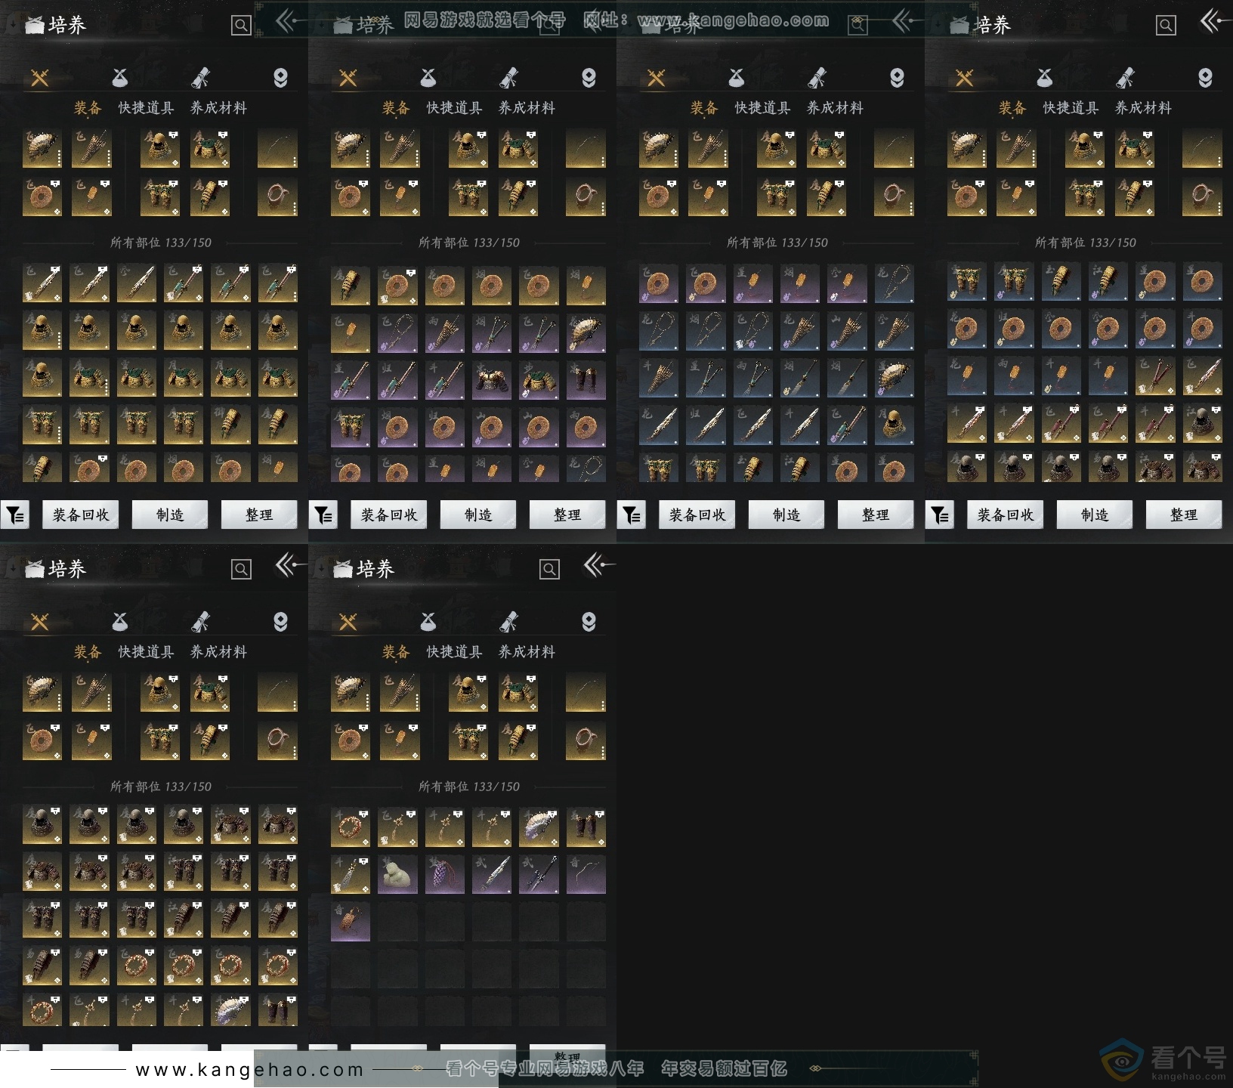Switch to 快捷道具 tab in top-right panel
Viewport: 1233px width, 1088px height.
tap(1071, 108)
